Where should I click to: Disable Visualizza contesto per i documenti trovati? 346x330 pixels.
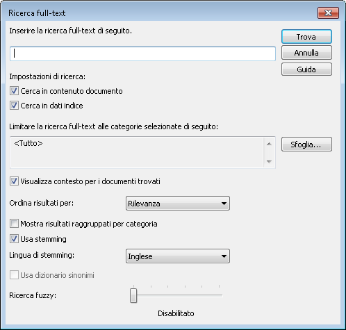point(14,181)
